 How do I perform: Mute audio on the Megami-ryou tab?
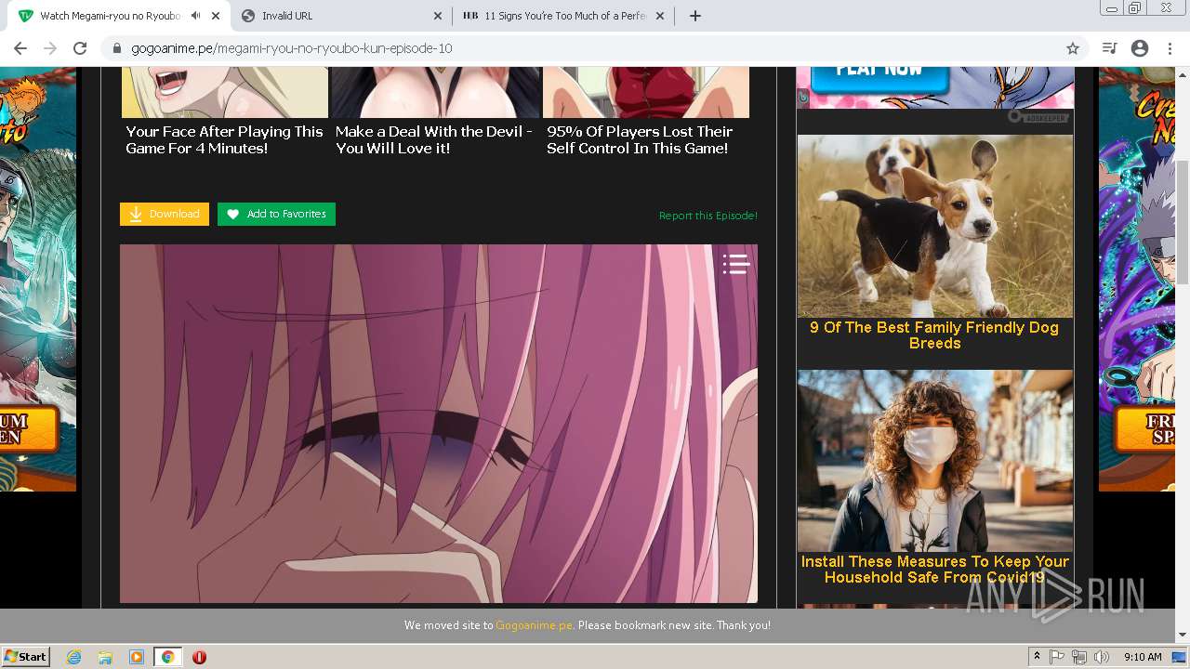196,16
